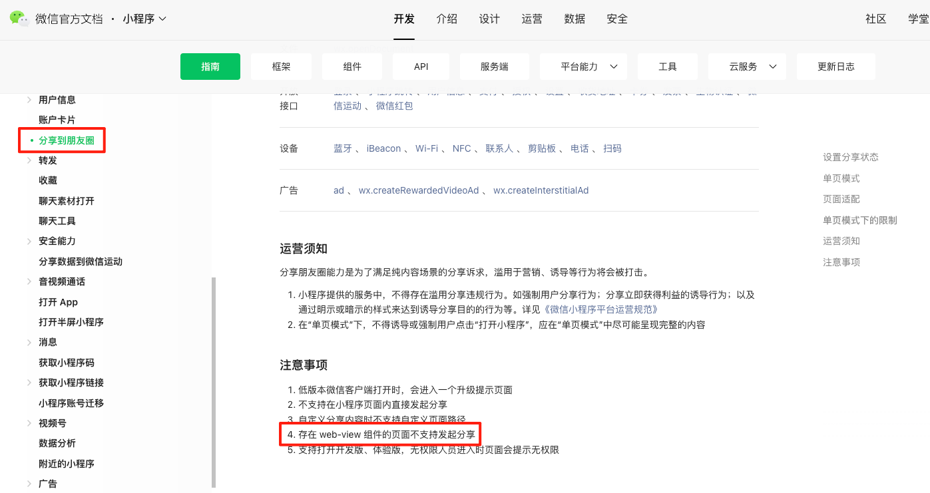Expand the 获取小程序链接 sidebar section

coord(29,383)
